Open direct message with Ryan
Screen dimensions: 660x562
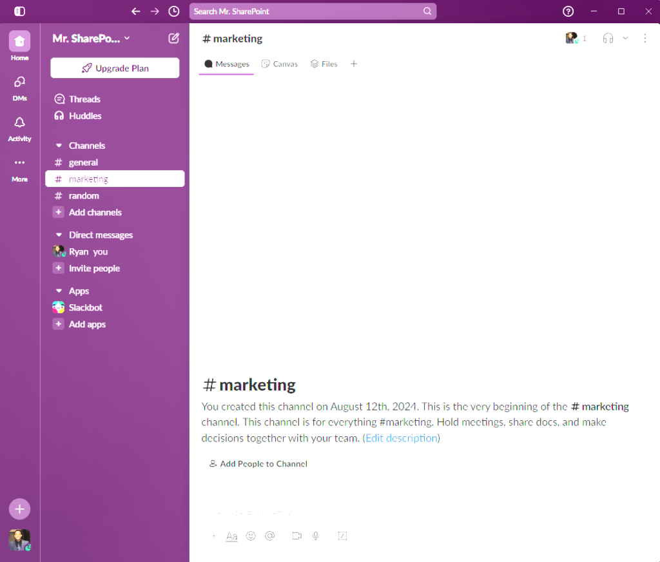115,252
